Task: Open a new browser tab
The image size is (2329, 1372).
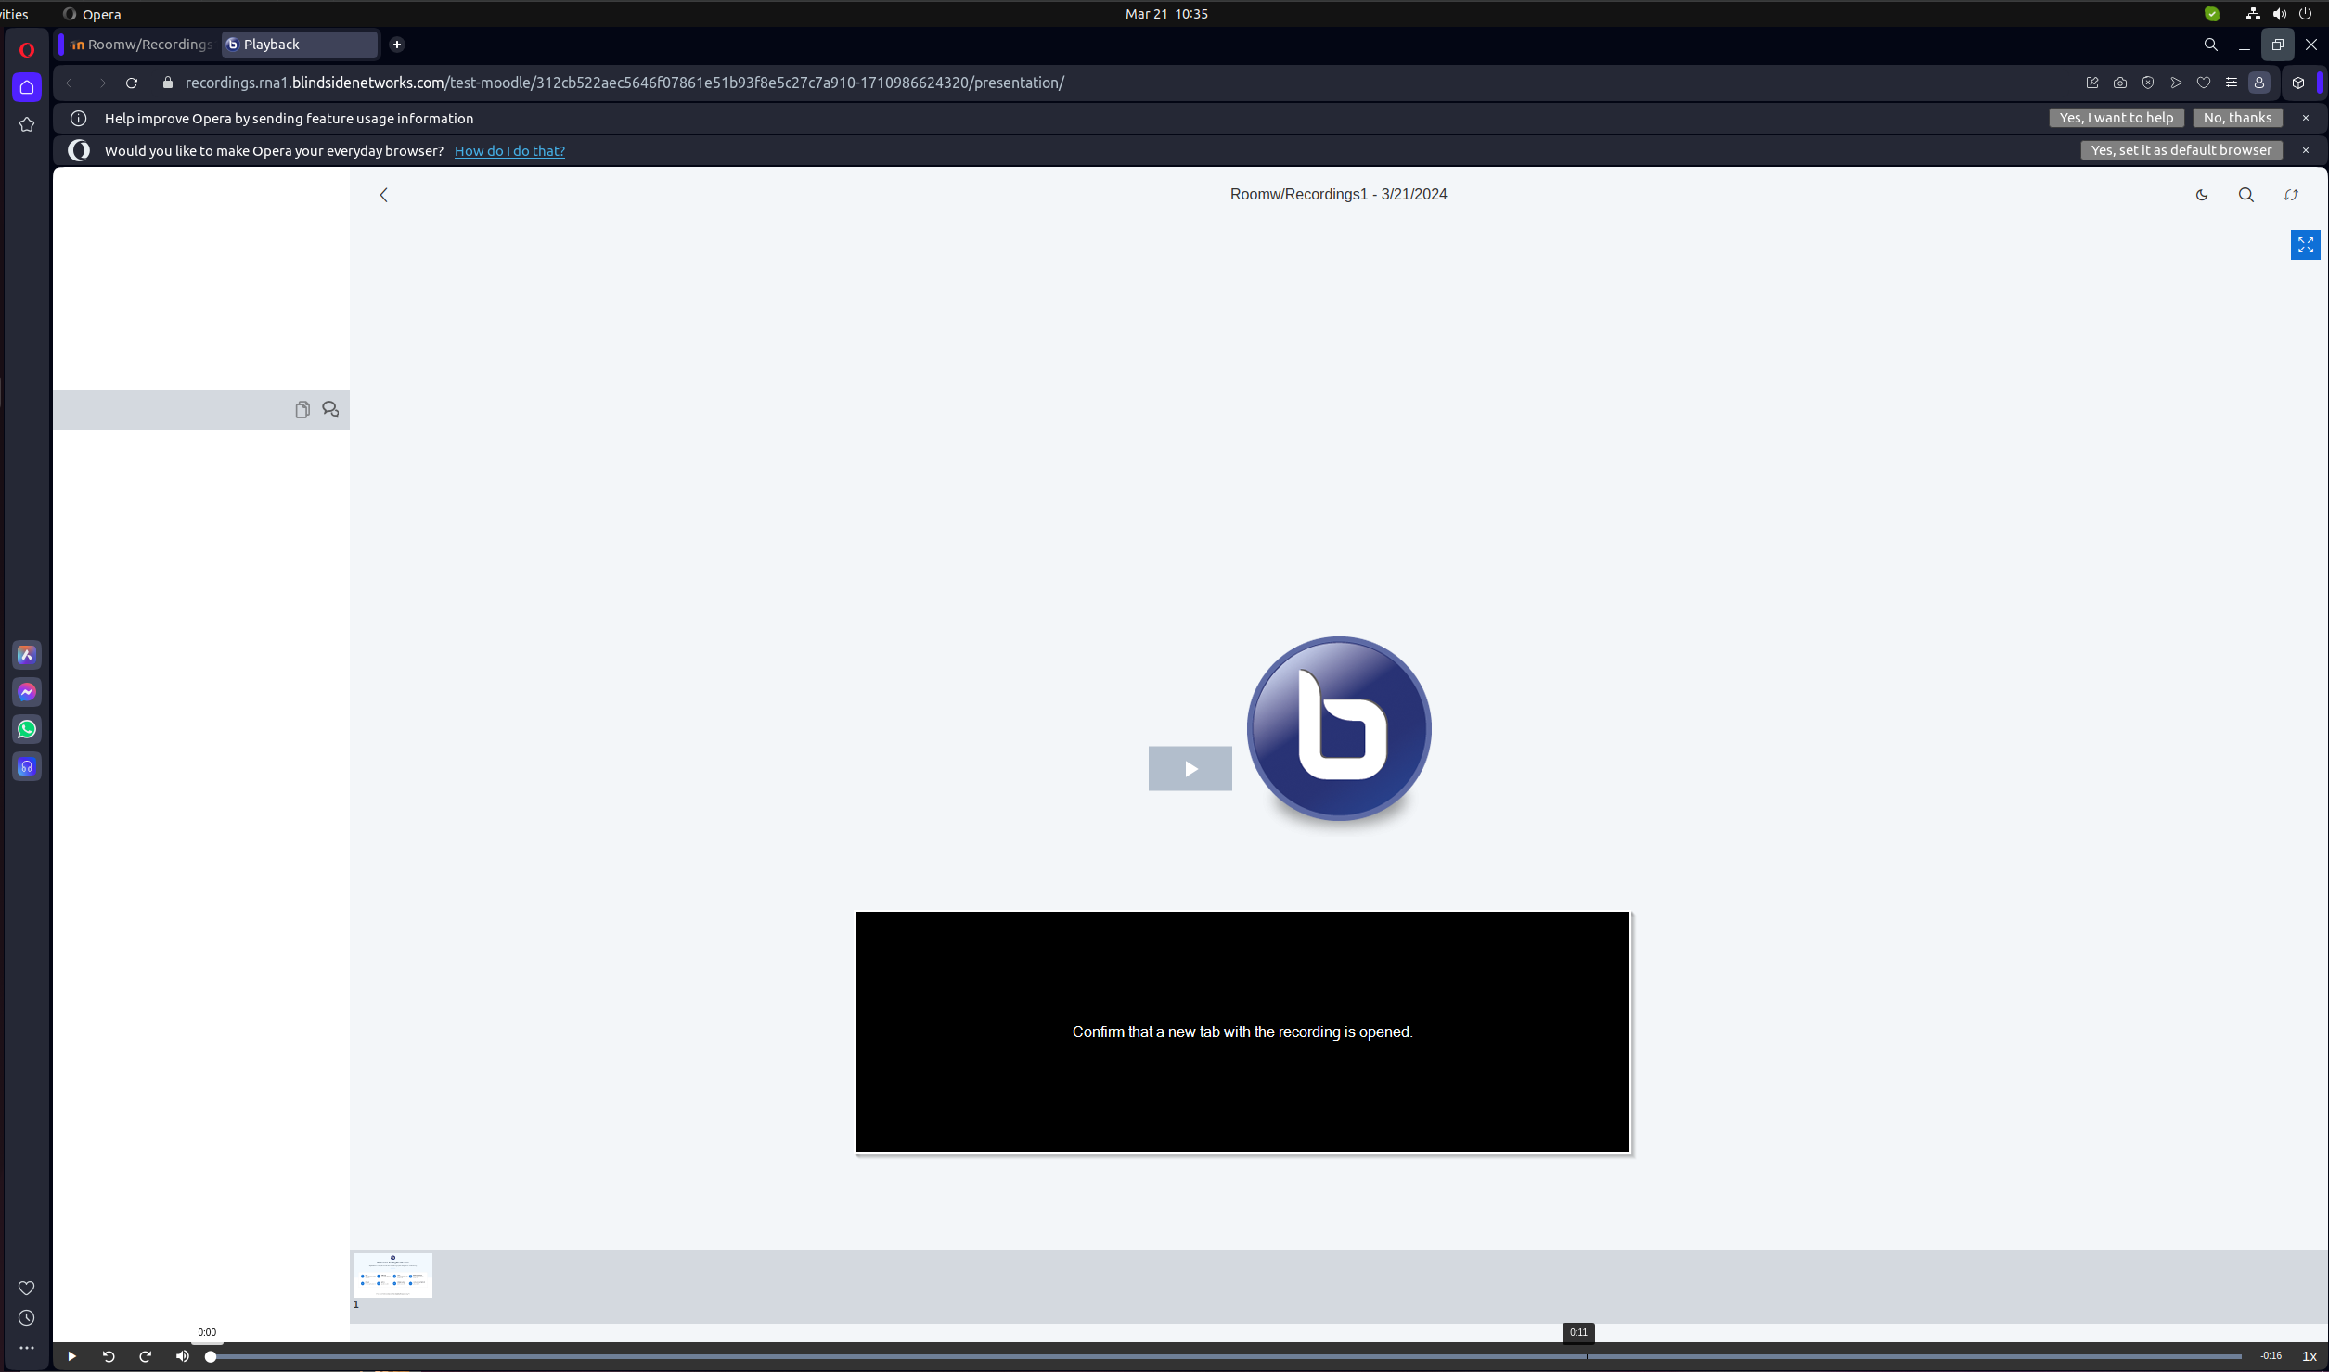Action: click(397, 45)
